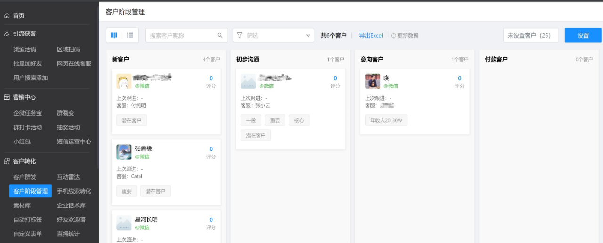Open 自定义表单 menu item
This screenshot has width=603, height=243.
coord(27,234)
